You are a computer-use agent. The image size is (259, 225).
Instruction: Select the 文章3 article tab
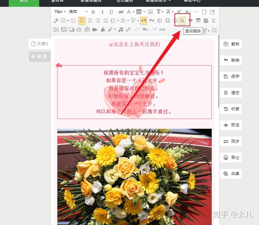40,44
